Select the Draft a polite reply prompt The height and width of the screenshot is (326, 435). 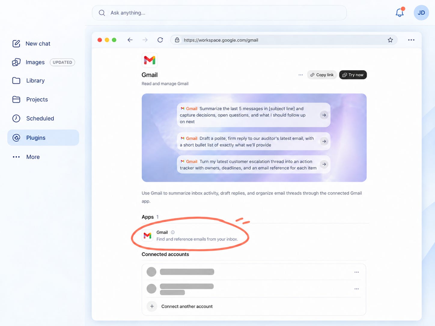(254, 141)
